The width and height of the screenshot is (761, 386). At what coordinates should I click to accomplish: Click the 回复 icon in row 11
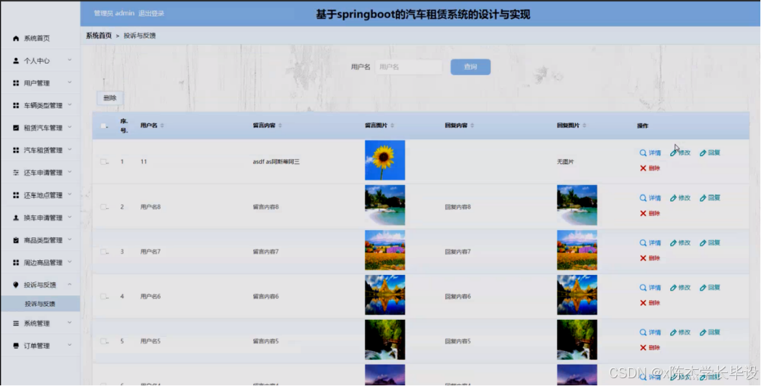(703, 152)
